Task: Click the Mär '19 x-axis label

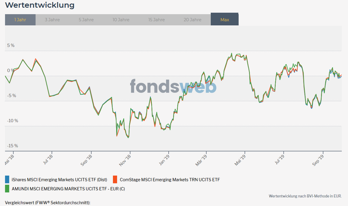Action: point(201,160)
